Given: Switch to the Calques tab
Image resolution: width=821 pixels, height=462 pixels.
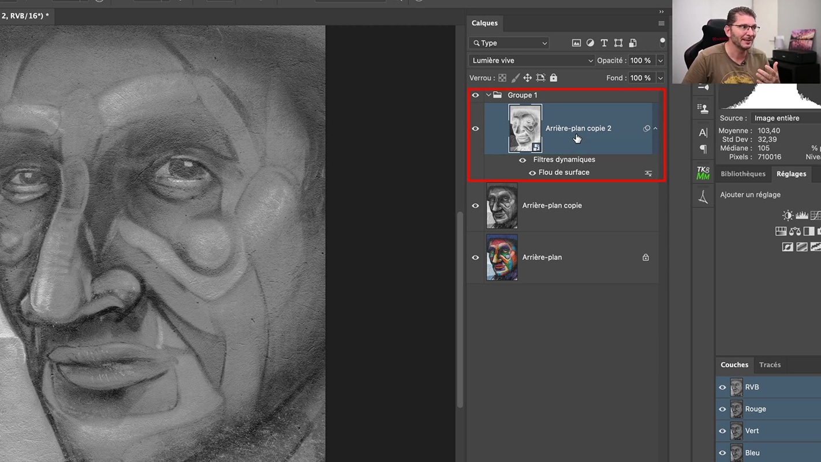Looking at the screenshot, I should (484, 23).
